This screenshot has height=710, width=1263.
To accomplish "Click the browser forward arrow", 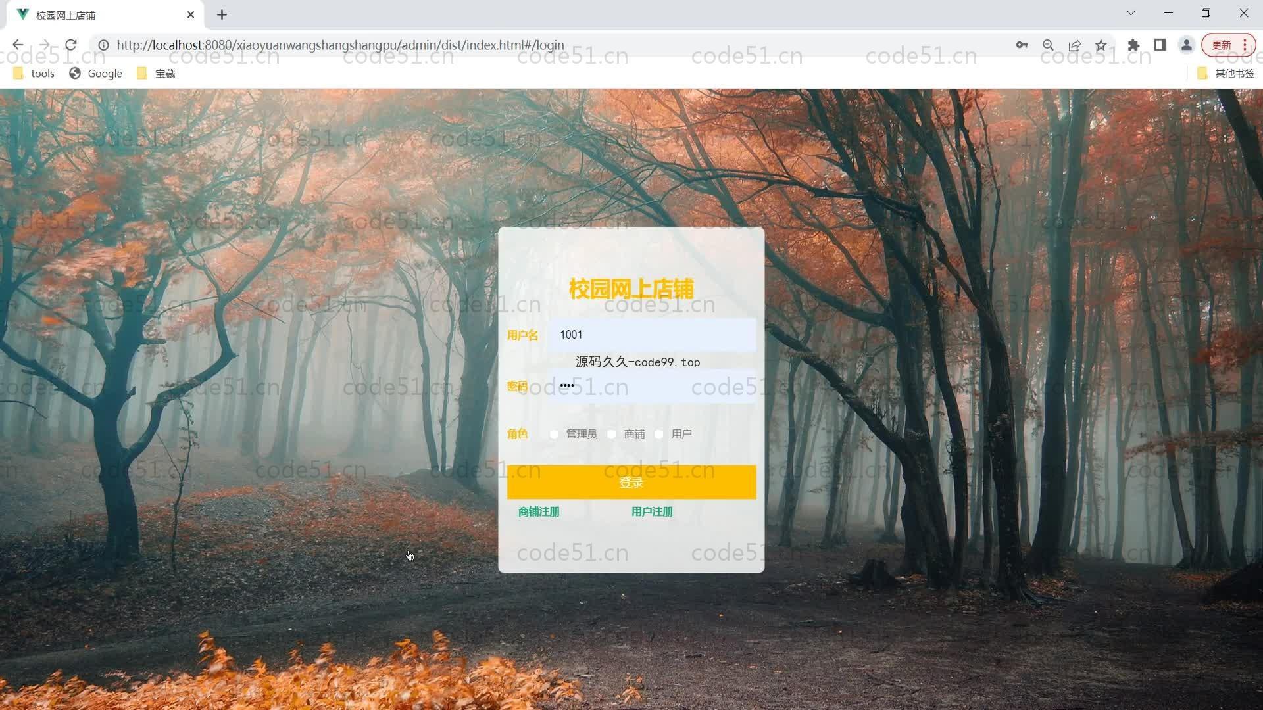I will [x=44, y=45].
